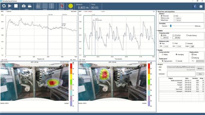Open help with the question mark icon
Screen dimensions: 205x115
pos(195,6)
